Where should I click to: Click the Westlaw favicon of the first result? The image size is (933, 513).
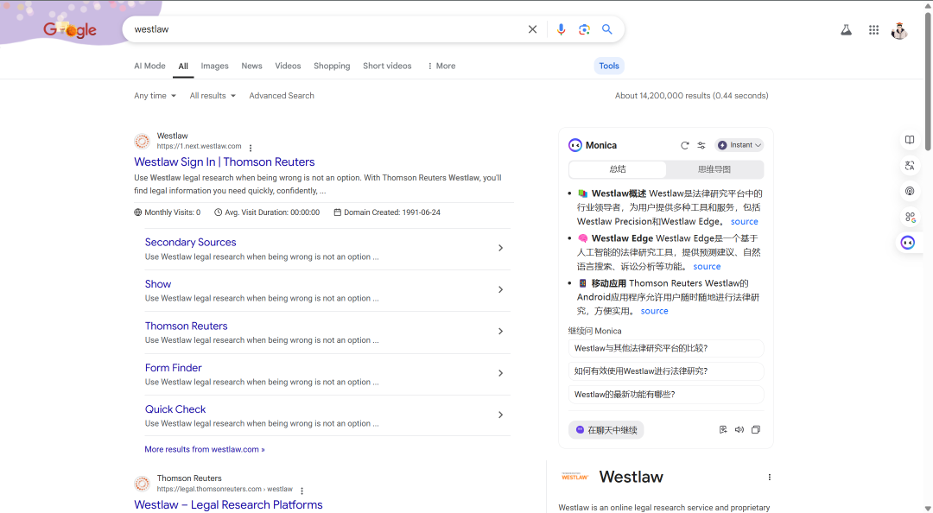[142, 141]
